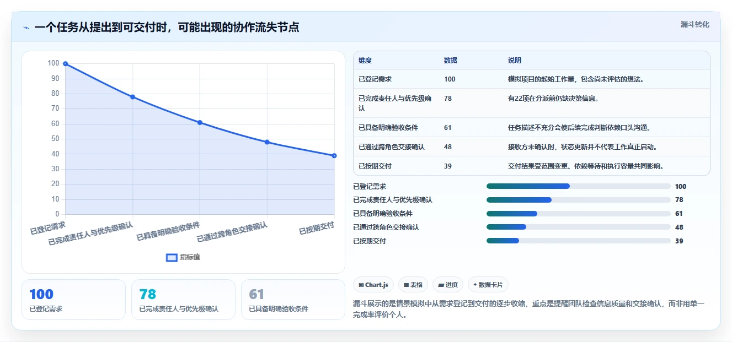
Task: Click the 已通过跨角色交接确认 label on the chart x-axis
Action: [x=232, y=232]
